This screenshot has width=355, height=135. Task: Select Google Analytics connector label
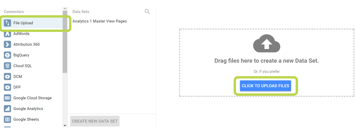tap(28, 109)
